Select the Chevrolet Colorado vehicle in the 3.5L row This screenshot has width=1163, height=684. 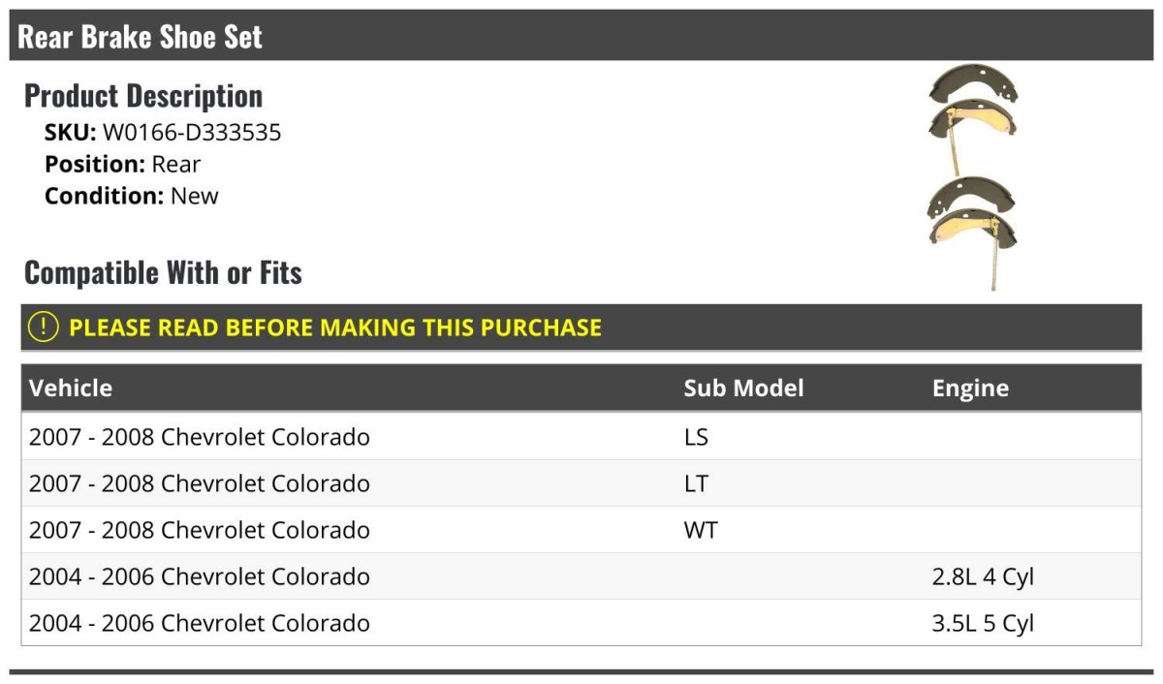[200, 623]
